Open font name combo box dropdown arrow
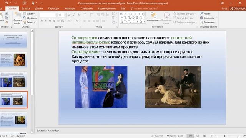Screen dimensions: 246x138 (57, 15)
